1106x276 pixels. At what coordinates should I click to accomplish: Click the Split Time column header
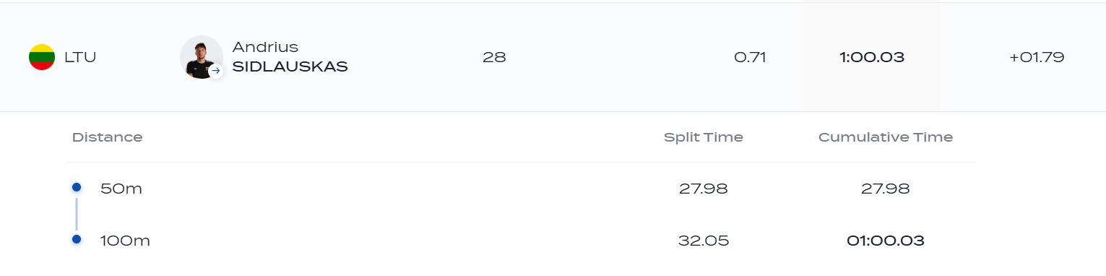tap(704, 137)
